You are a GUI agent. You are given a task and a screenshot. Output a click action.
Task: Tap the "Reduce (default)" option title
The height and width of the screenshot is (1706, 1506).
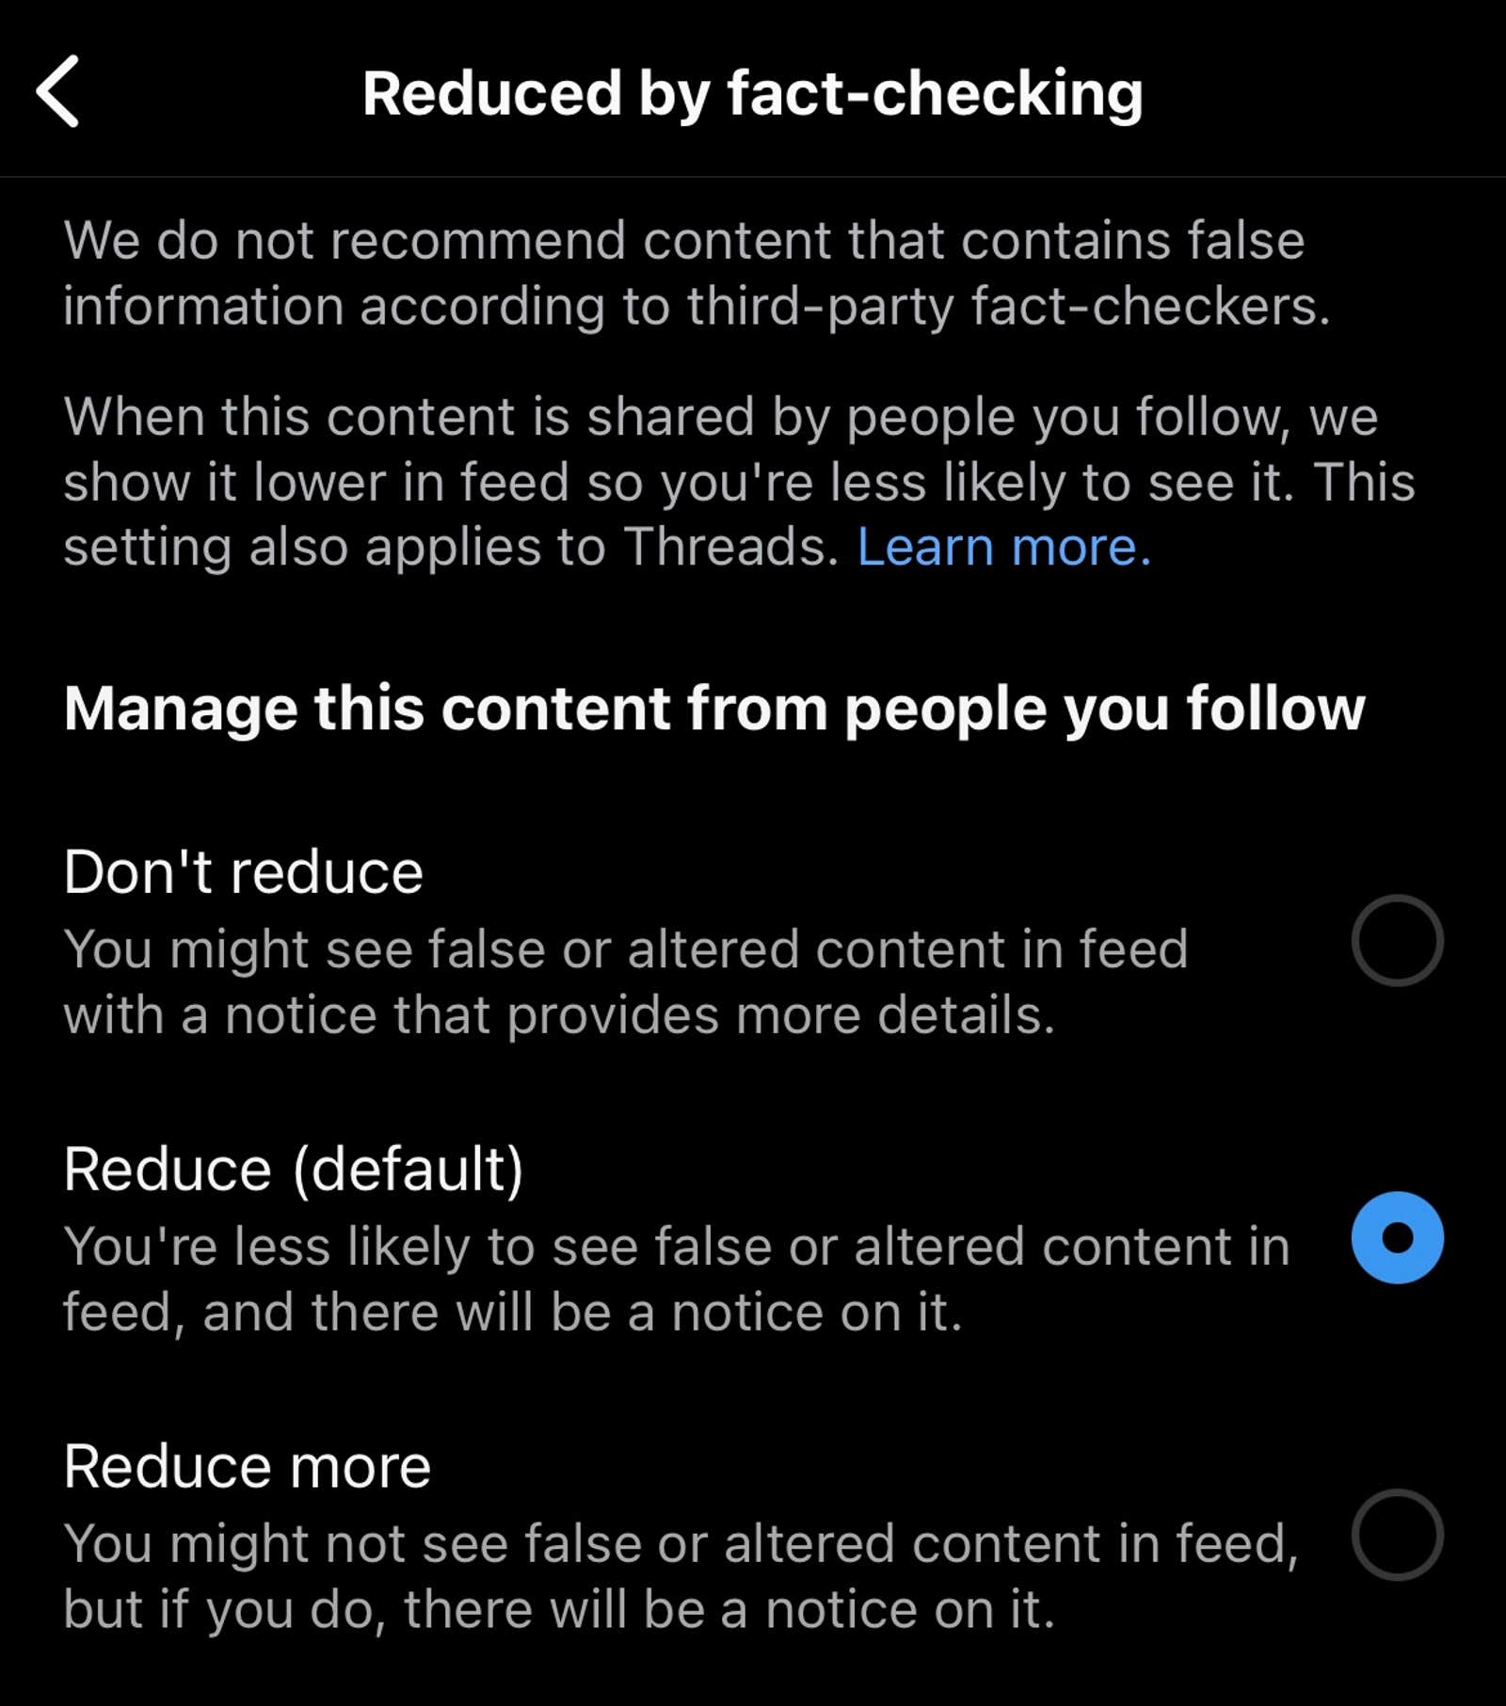coord(294,1170)
